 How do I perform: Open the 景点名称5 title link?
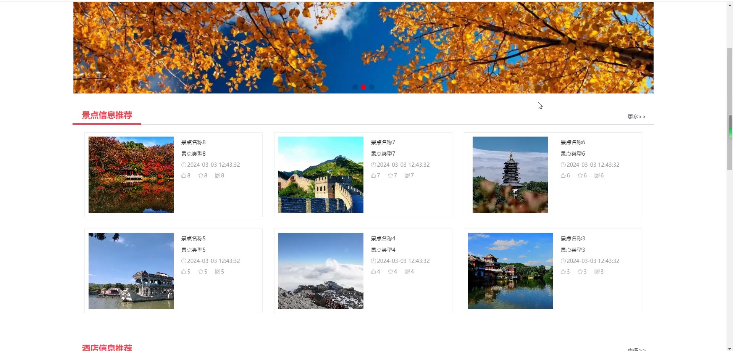pyautogui.click(x=193, y=238)
